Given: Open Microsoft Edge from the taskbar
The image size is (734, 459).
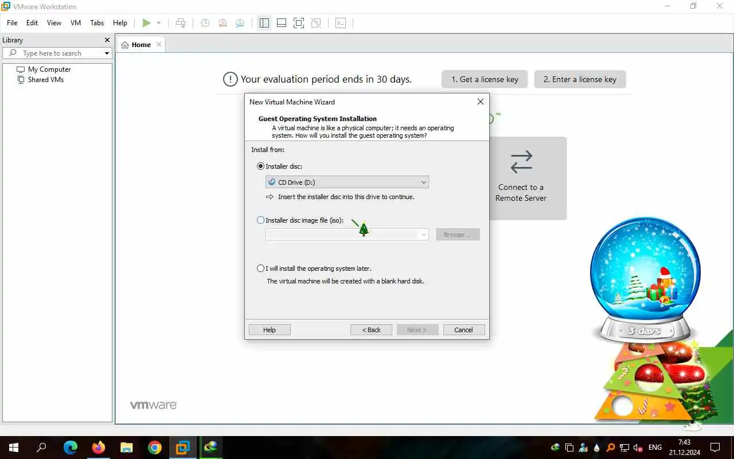Looking at the screenshot, I should pos(70,448).
